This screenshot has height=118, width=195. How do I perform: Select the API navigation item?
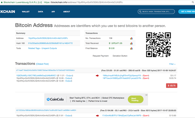click(x=53, y=12)
